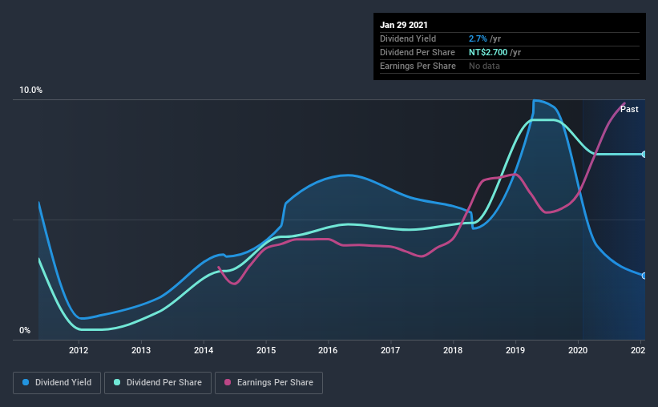658x407 pixels.
Task: Click the teal Dividend Per Share legend dot
Action: (x=117, y=382)
